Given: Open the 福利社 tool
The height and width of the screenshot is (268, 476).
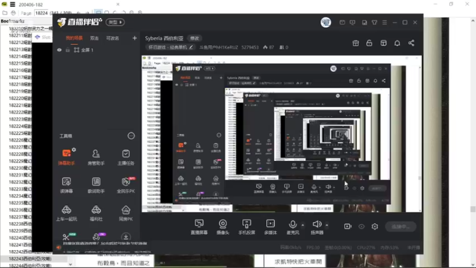Looking at the screenshot, I should [96, 213].
